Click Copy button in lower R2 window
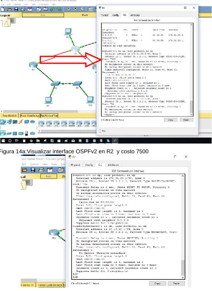212x291 pixels. click(x=157, y=283)
